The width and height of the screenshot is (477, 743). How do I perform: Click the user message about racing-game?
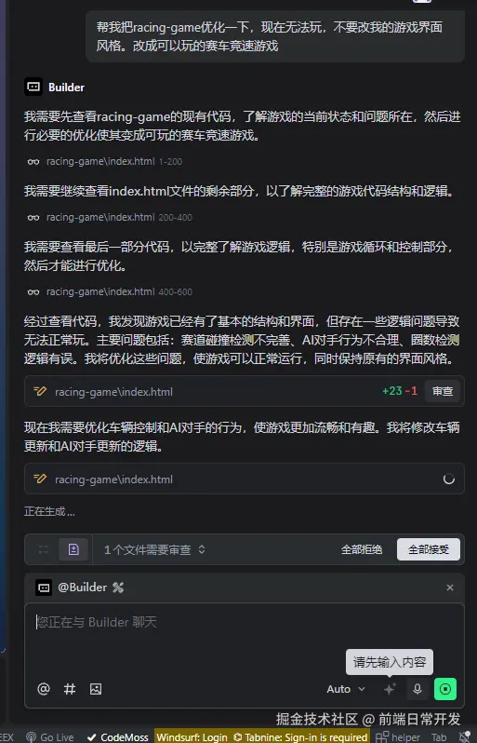[x=275, y=36]
